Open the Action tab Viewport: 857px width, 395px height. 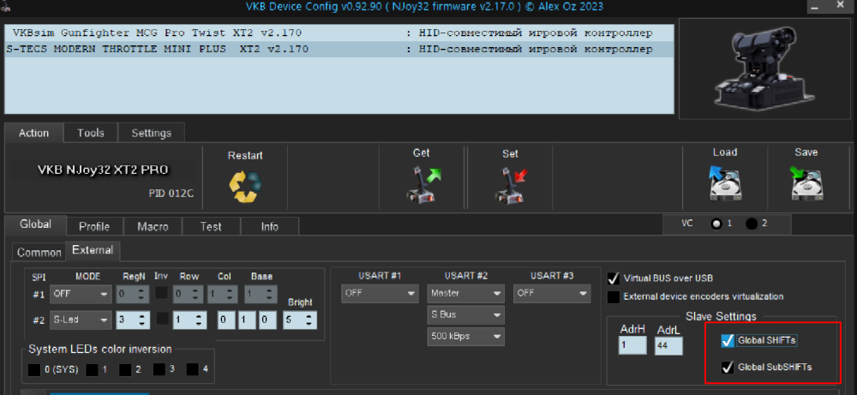click(34, 133)
